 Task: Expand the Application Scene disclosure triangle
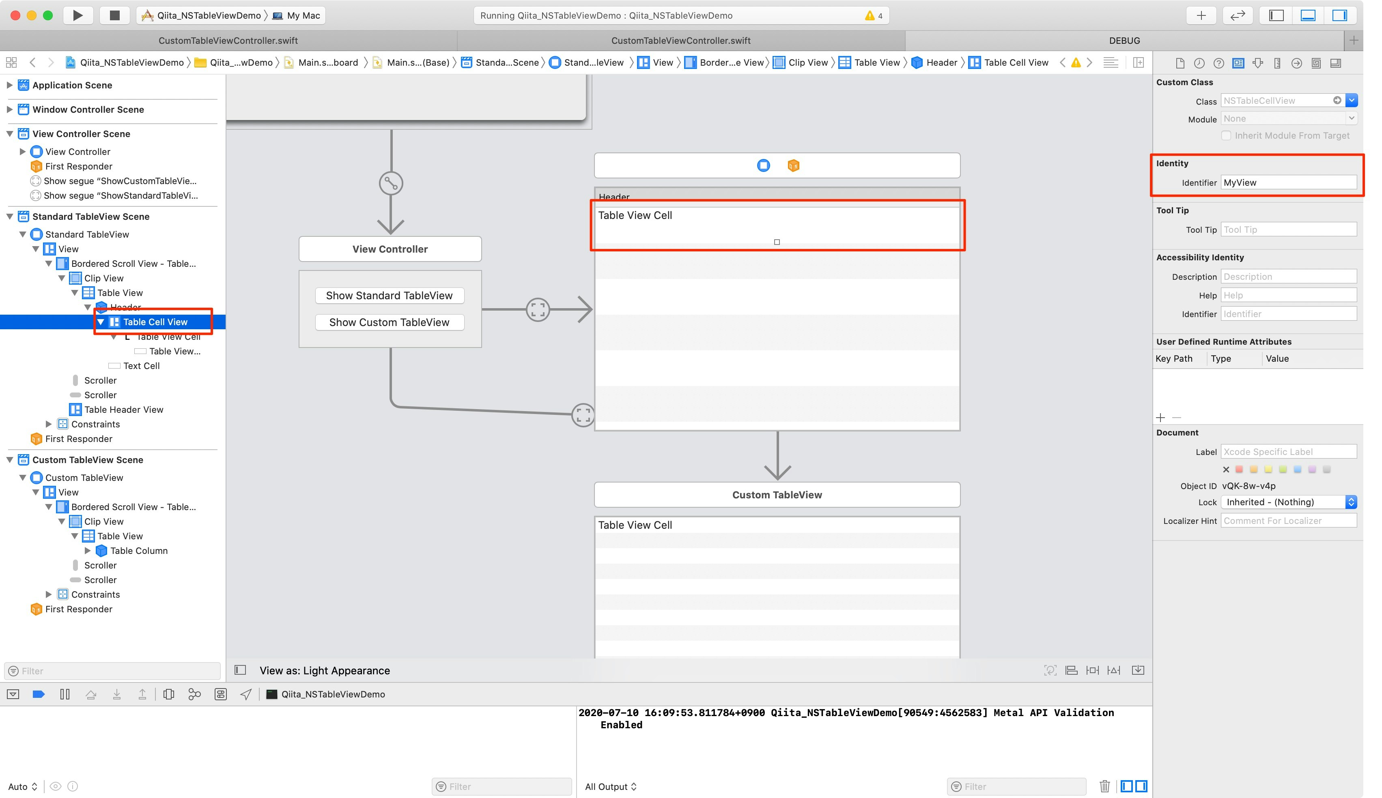click(x=9, y=85)
